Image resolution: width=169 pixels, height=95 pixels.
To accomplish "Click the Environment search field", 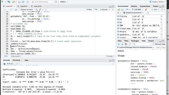I will click(x=155, y=13).
